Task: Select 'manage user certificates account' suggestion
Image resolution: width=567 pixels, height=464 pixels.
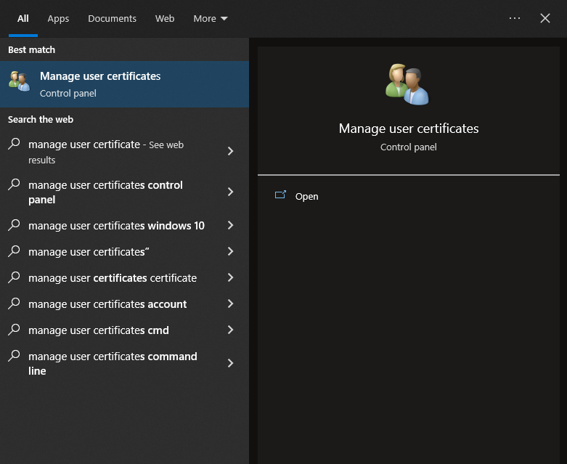Action: click(x=124, y=304)
